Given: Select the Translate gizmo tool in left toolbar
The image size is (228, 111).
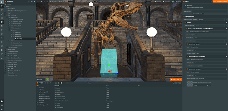Looking at the screenshot, I should pyautogui.click(x=2, y=6).
